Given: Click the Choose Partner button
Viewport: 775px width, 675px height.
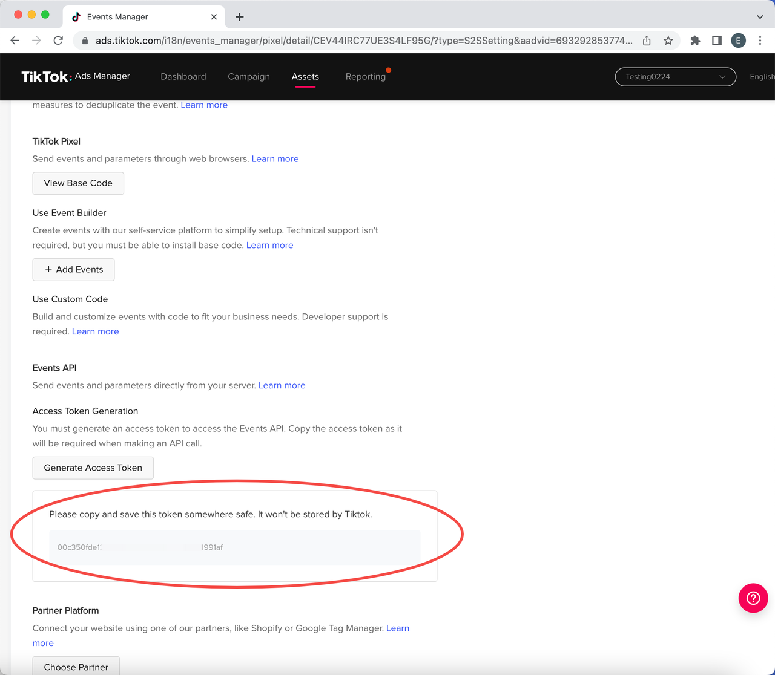Looking at the screenshot, I should click(76, 666).
